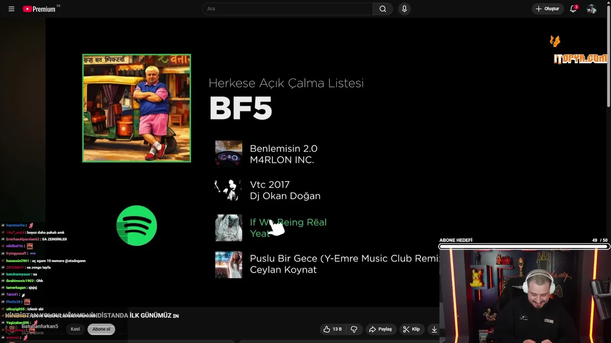This screenshot has height=343, width=611.
Task: Dislike the video with thumbs-down
Action: coord(354,329)
